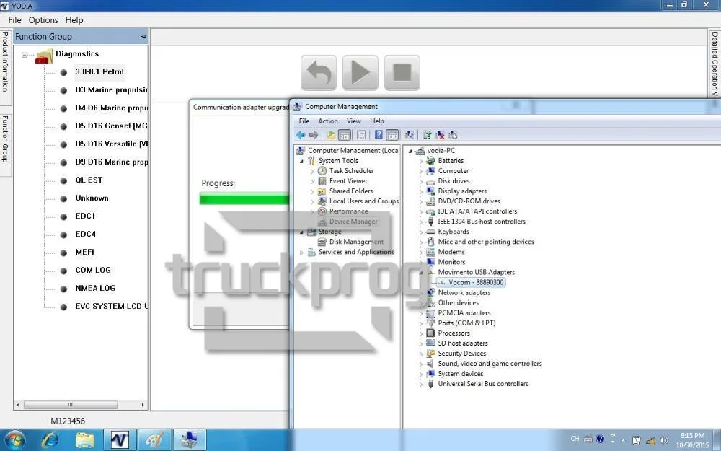Select COM LOG in Function Group
This screenshot has width=721, height=451.
tap(93, 270)
